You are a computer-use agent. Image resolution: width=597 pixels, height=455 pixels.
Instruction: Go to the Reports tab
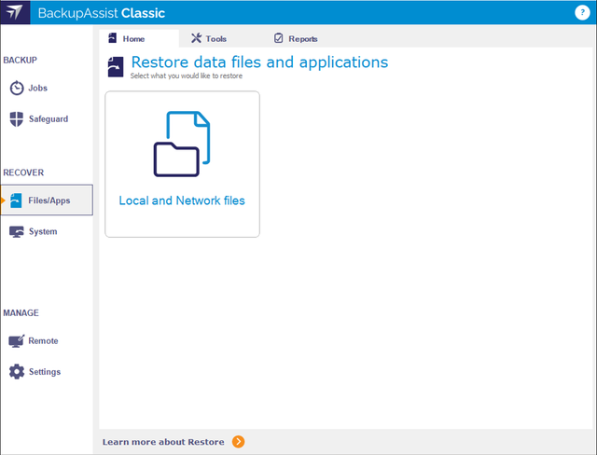pos(302,39)
